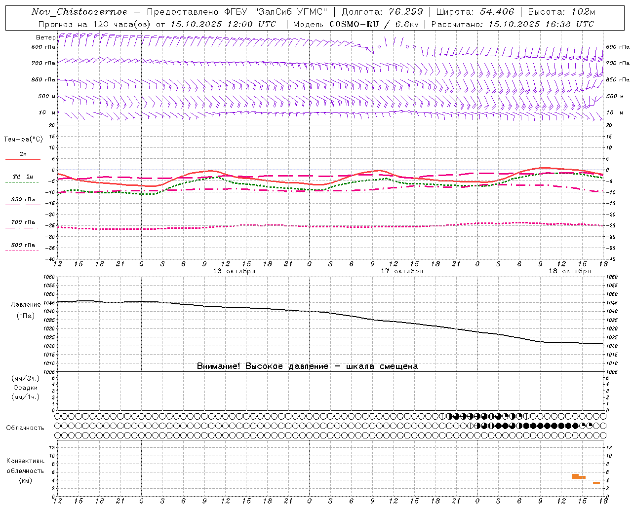Click the longitude value "Долгота: 76.299"
Viewport: 632px width, 505px height.
tap(382, 12)
